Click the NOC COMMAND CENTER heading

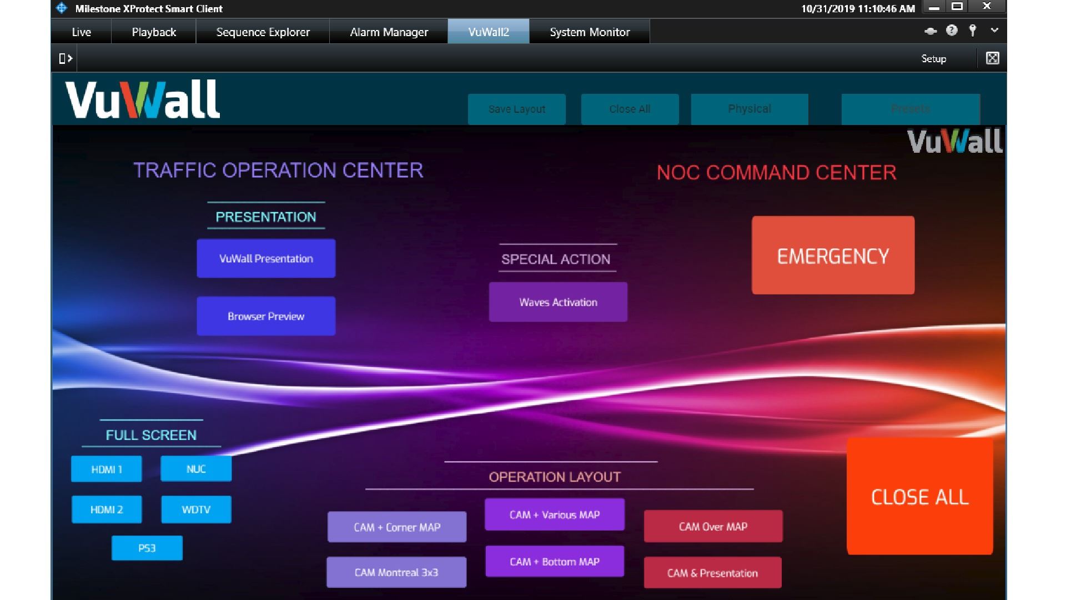coord(777,173)
